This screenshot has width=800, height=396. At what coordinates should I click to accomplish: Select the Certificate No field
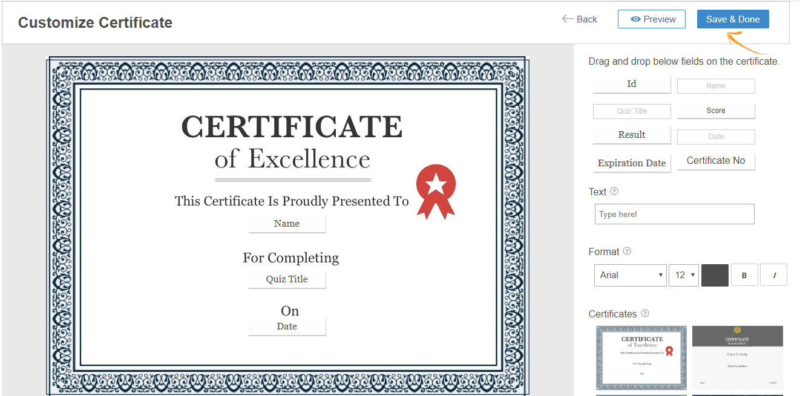click(716, 161)
